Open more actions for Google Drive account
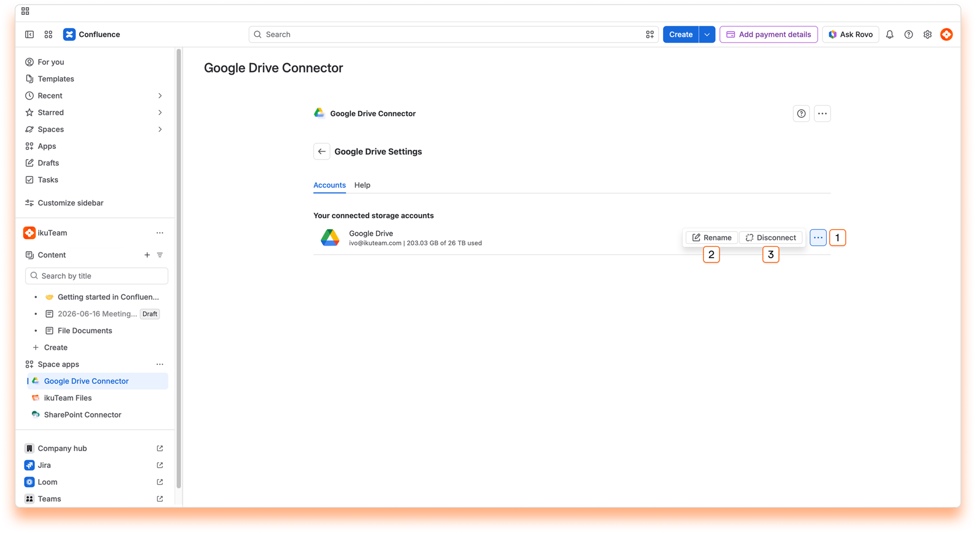Screen dimensions: 976x533 click(x=818, y=238)
